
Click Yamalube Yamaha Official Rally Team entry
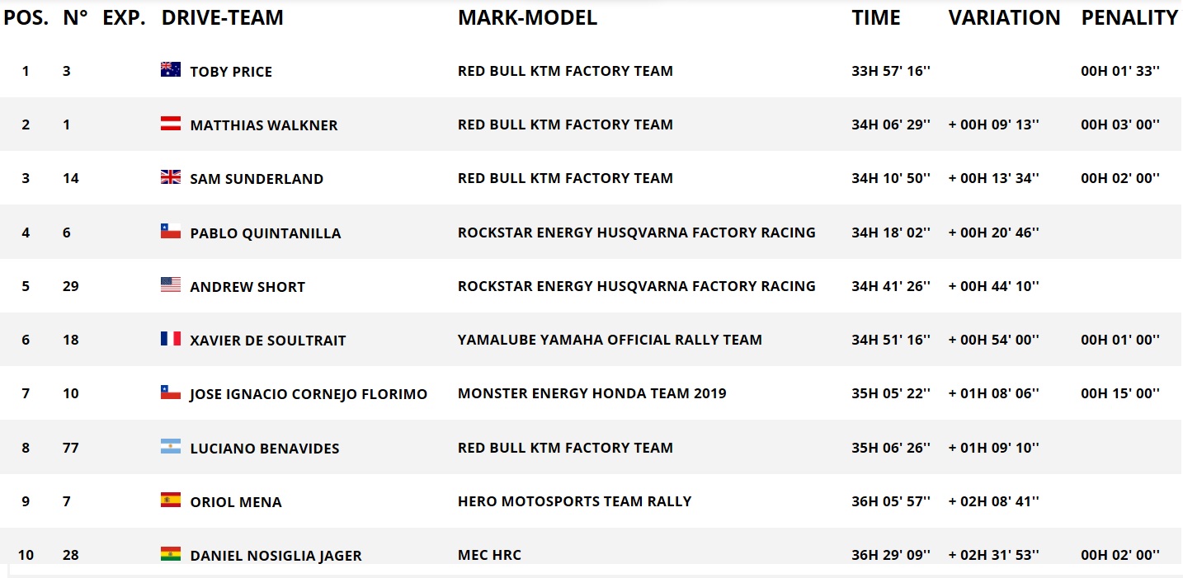(610, 340)
